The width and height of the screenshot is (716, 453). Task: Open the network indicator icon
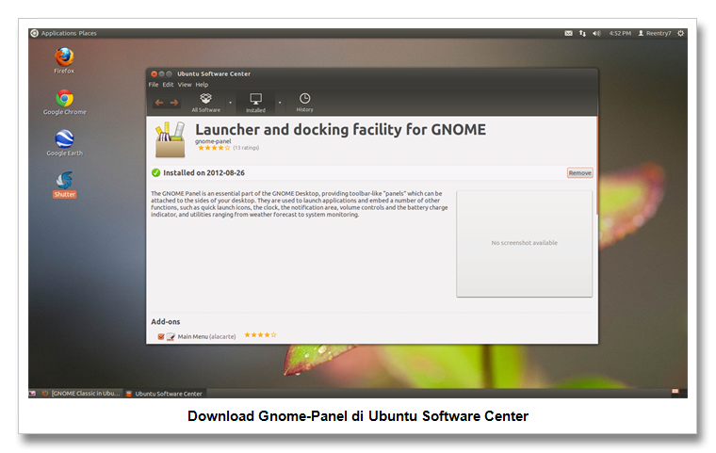[x=582, y=33]
